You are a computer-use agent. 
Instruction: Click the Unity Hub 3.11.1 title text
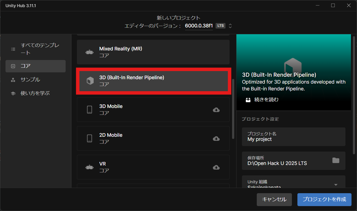pyautogui.click(x=21, y=5)
